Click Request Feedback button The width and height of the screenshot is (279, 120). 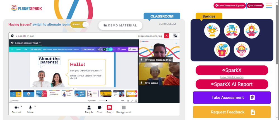(232, 112)
